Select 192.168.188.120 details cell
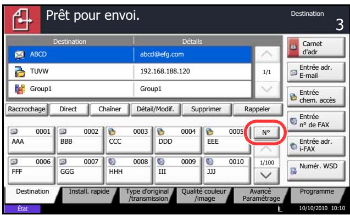Viewport: 350px width, 215px height. point(193,71)
